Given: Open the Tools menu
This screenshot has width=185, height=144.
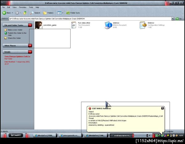Looking at the screenshot, I should point(31,7).
